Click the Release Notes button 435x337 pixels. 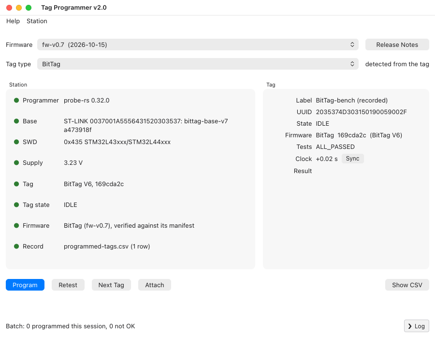397,44
